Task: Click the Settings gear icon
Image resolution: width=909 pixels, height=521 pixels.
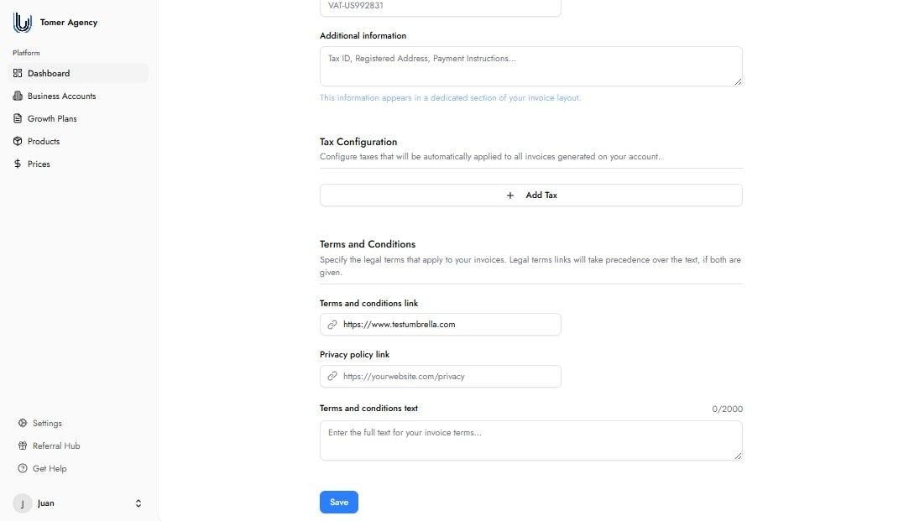Action: (x=23, y=424)
